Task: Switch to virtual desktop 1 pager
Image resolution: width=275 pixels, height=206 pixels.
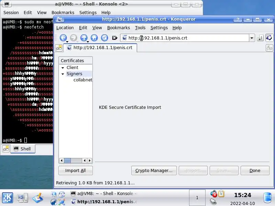Action: [x=197, y=198]
